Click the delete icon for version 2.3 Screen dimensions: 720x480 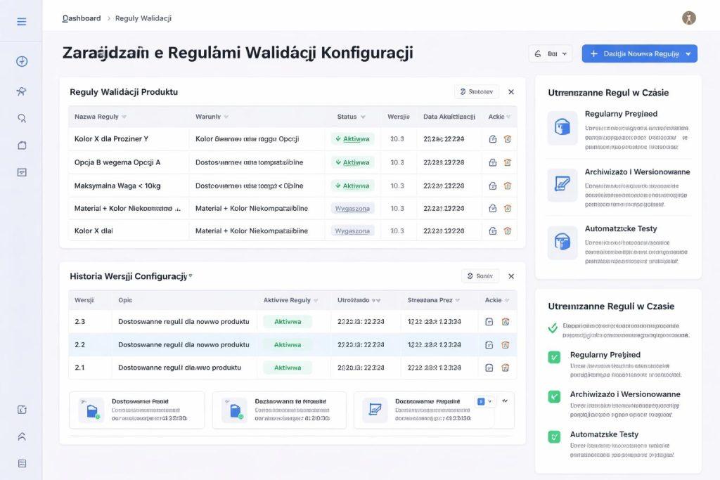[x=506, y=322]
